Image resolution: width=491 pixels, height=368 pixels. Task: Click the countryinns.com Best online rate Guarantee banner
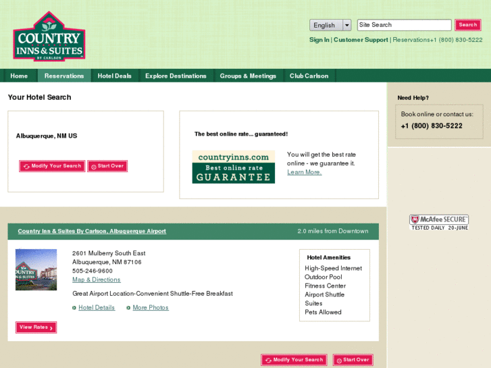[234, 167]
